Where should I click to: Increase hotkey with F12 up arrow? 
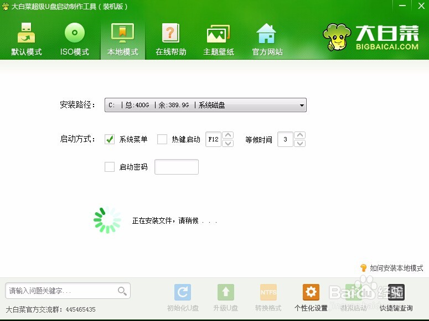[228, 135]
